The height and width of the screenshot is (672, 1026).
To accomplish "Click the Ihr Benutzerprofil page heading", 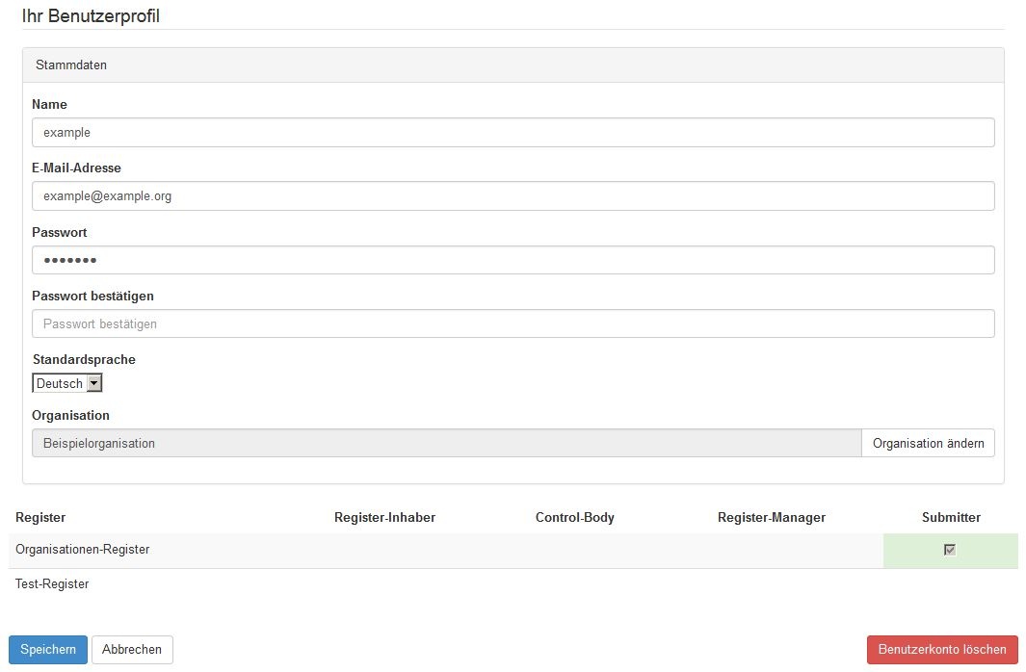I will tap(91, 16).
